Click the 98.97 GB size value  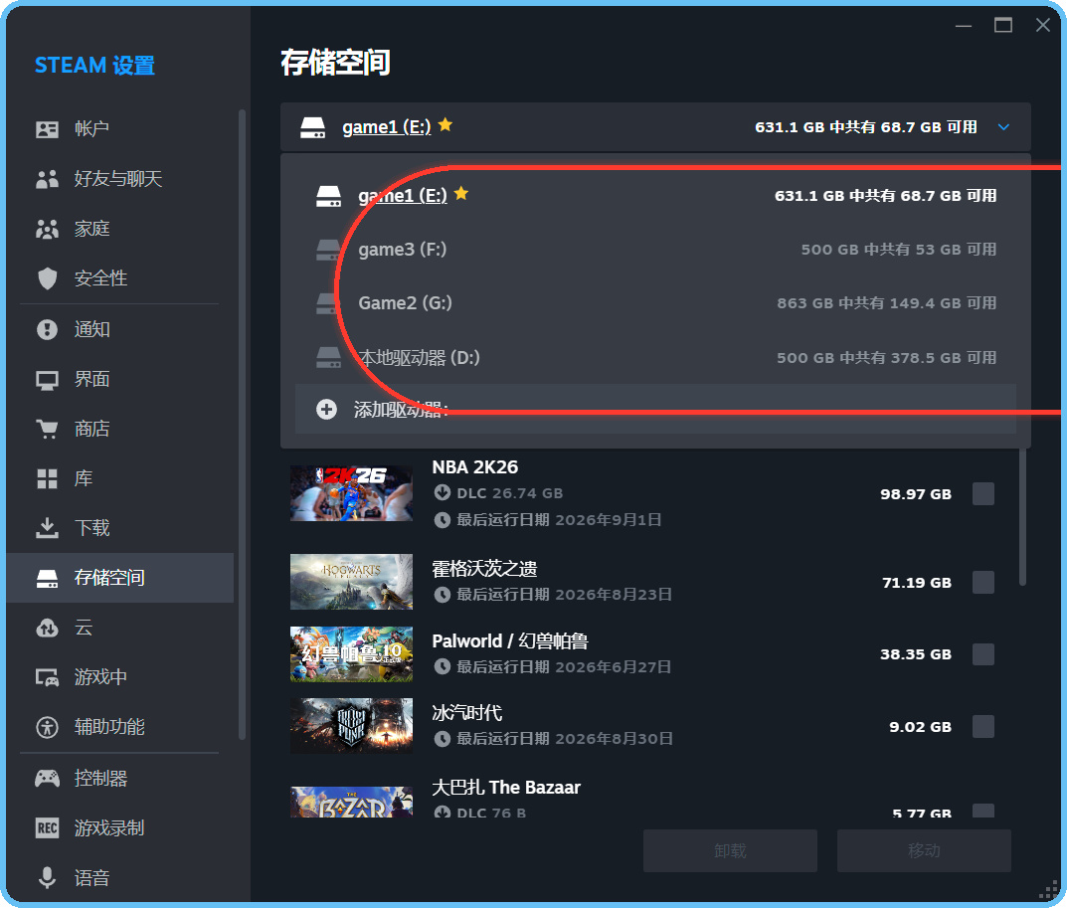click(x=916, y=494)
